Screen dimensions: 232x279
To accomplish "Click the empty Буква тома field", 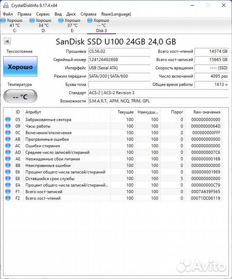I will click(x=119, y=84).
